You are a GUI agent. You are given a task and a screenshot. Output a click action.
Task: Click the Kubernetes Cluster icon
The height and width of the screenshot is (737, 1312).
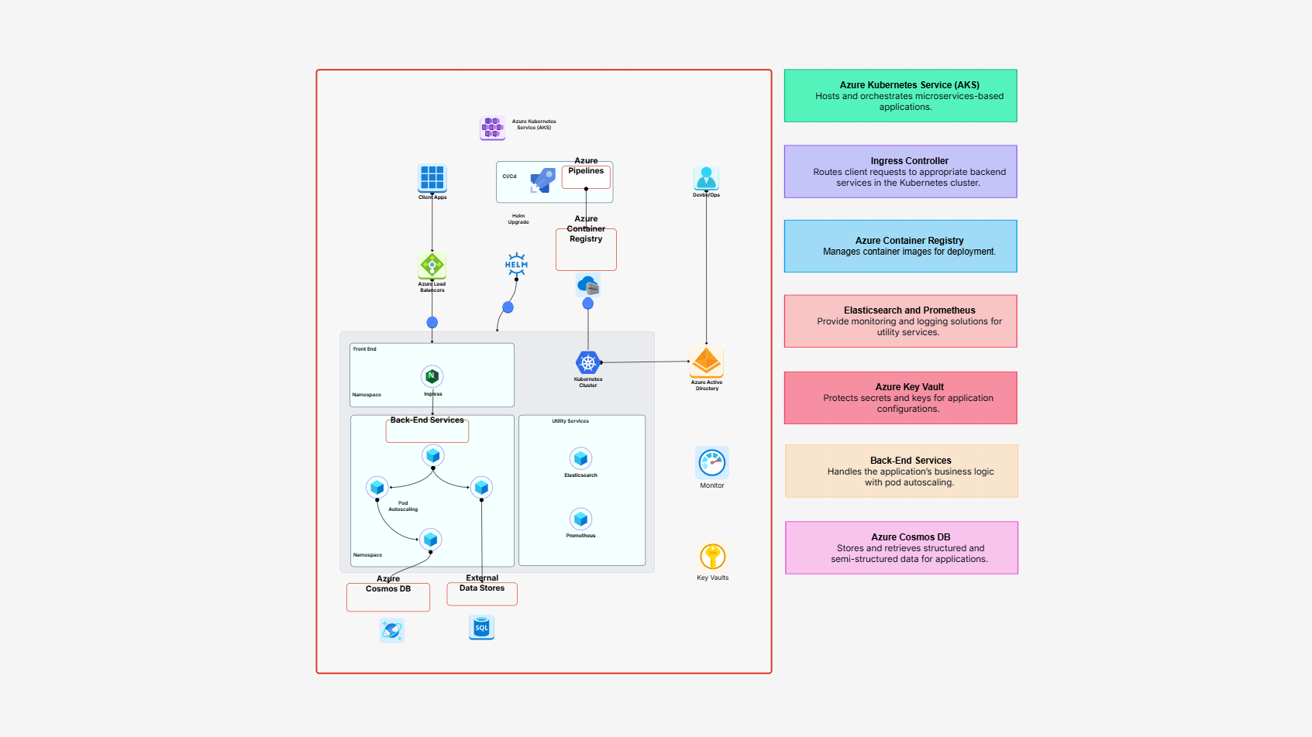587,361
